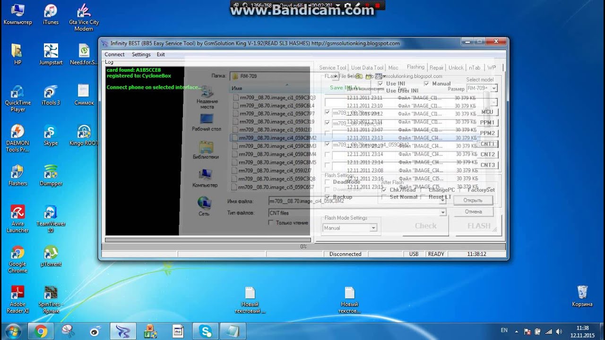Open Gta Vice City Modern shortcut

(84, 18)
